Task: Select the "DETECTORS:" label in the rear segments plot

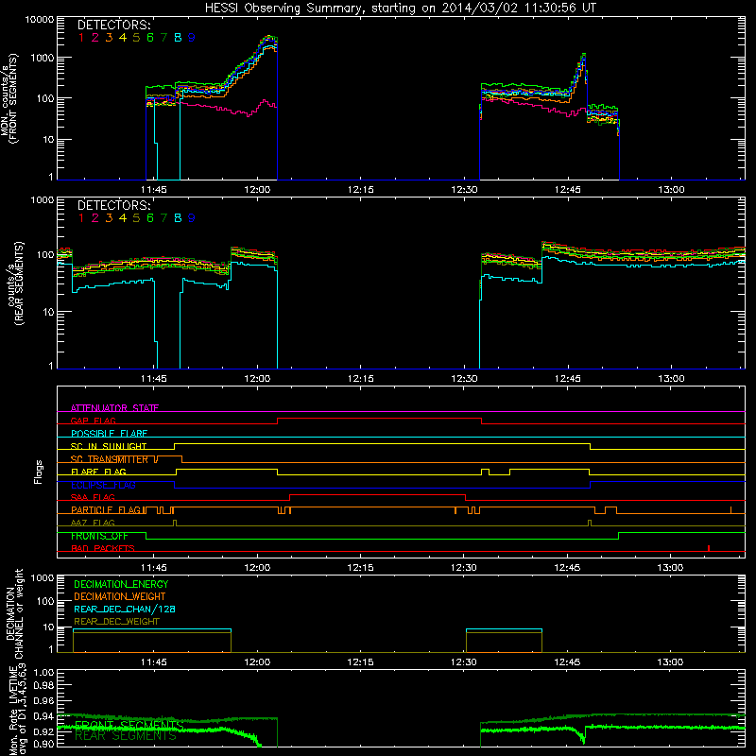Action: click(113, 205)
